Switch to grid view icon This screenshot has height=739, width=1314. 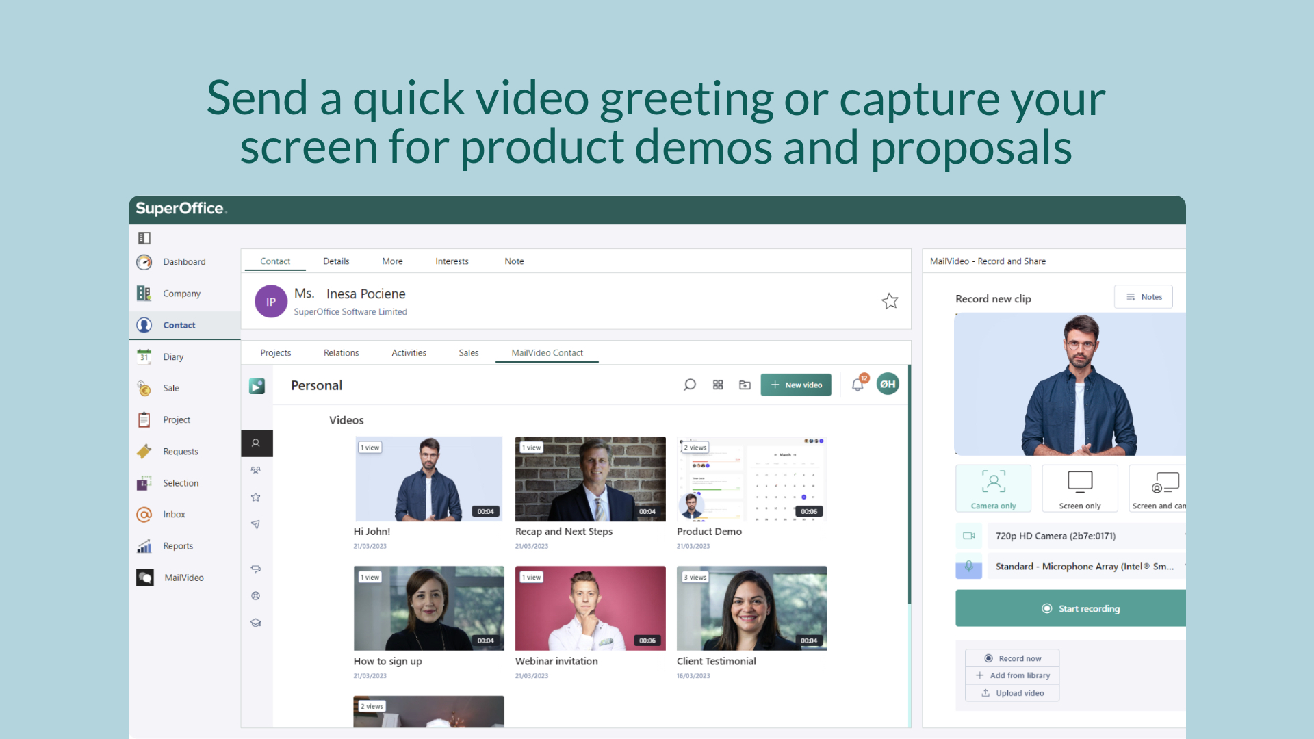(718, 385)
